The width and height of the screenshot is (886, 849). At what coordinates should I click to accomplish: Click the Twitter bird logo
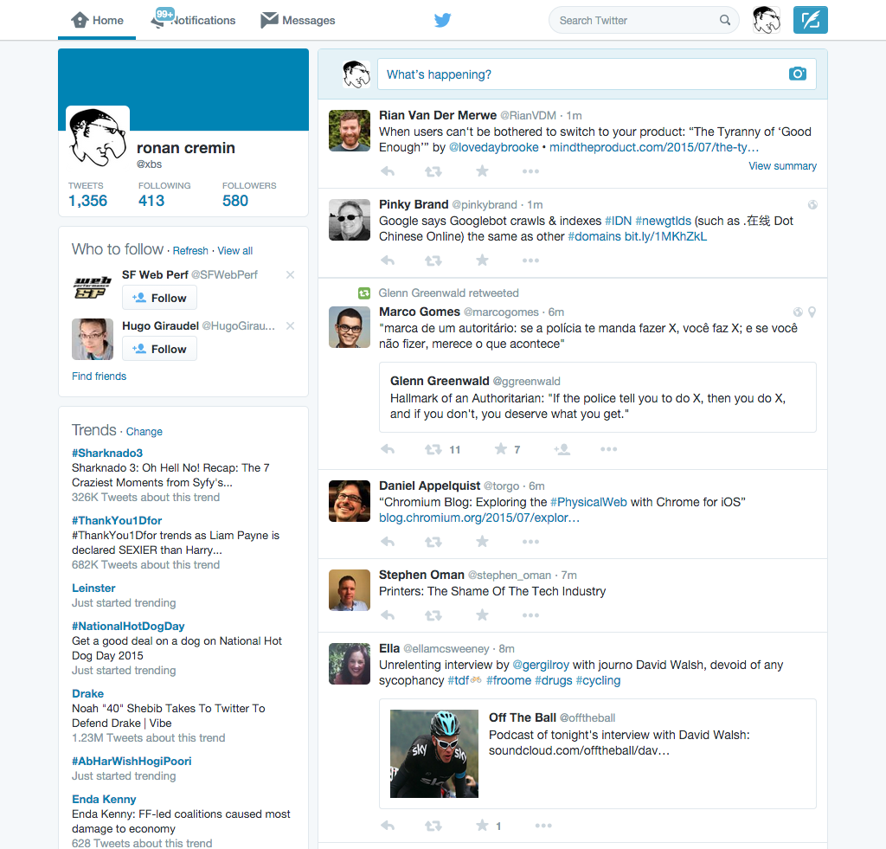[x=443, y=20]
